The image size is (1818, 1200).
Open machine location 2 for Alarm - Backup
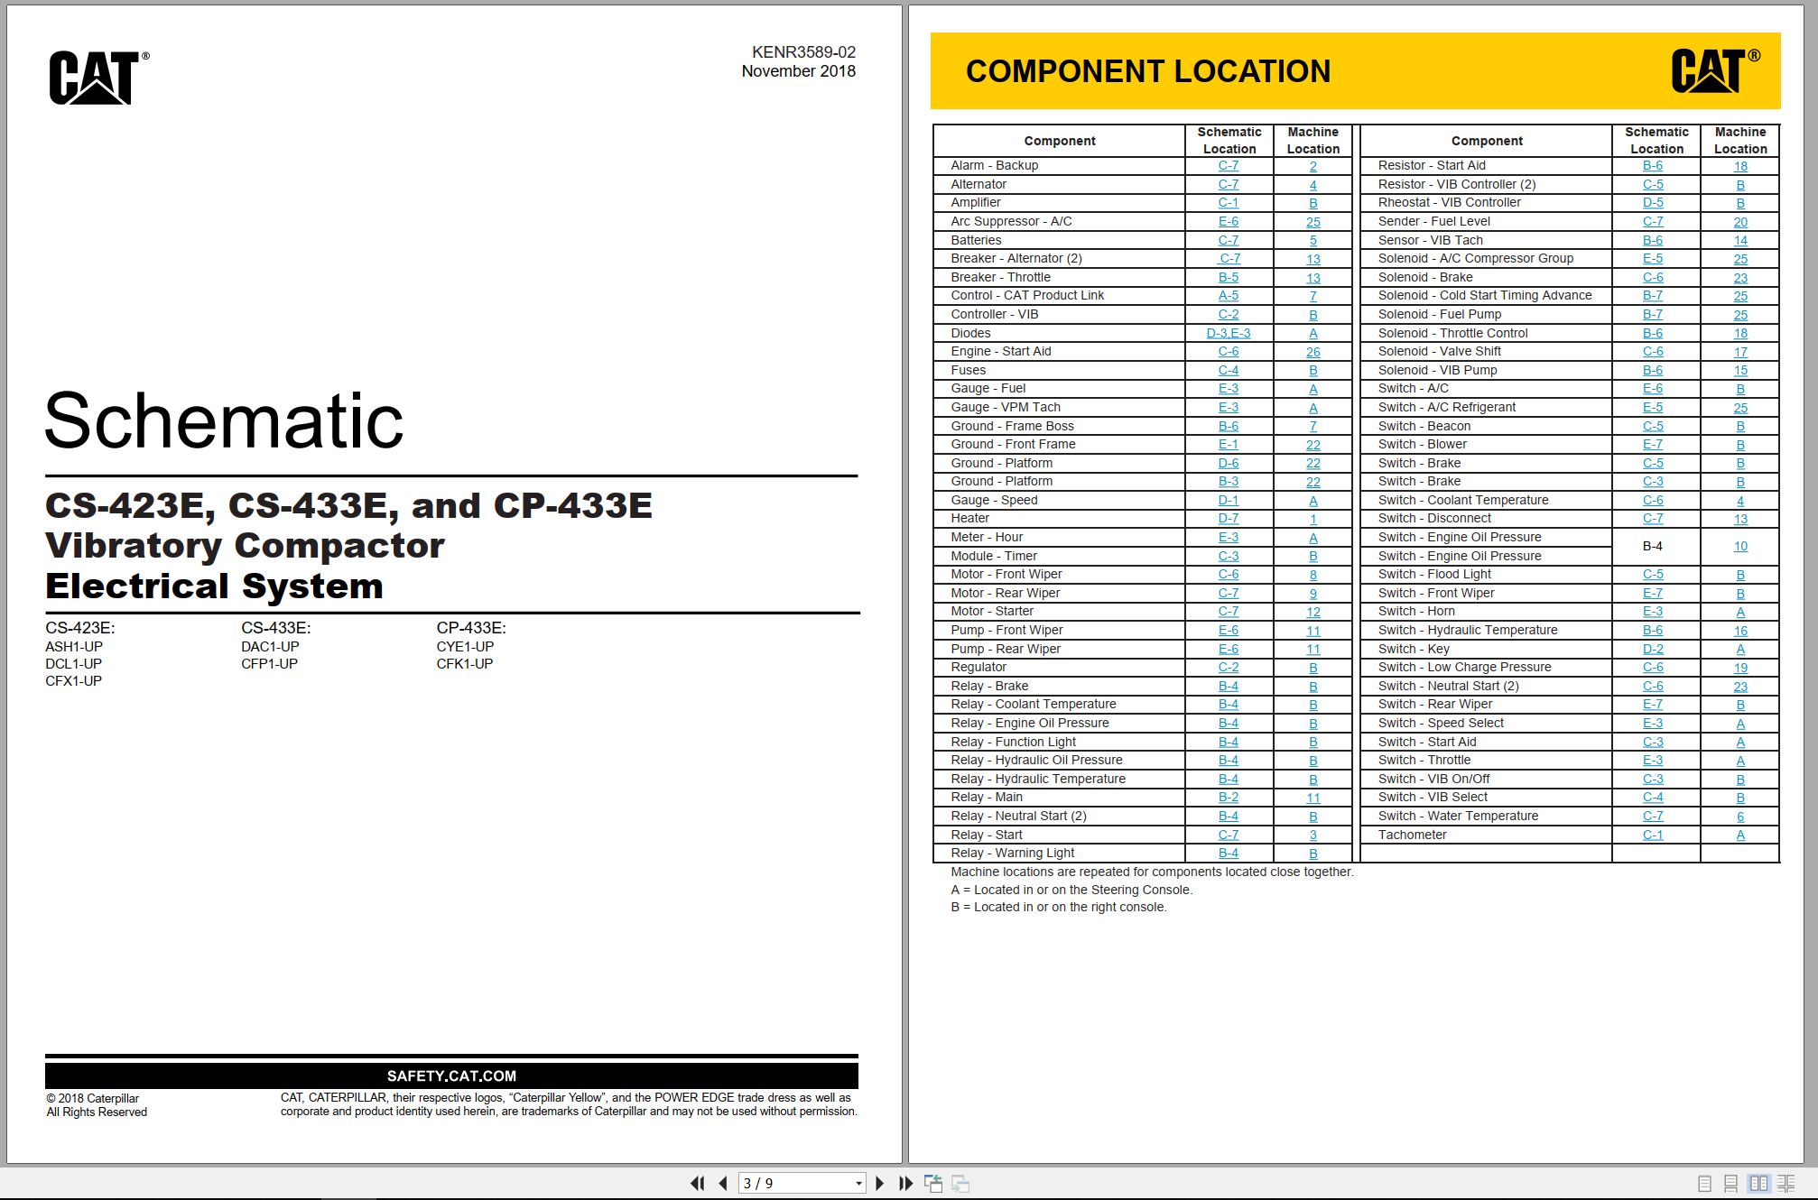(x=1312, y=166)
